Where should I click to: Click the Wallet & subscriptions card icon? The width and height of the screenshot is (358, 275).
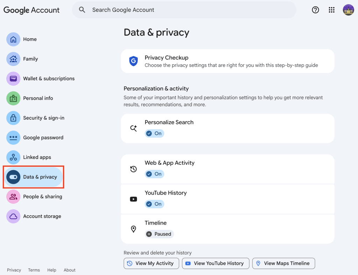click(x=13, y=79)
